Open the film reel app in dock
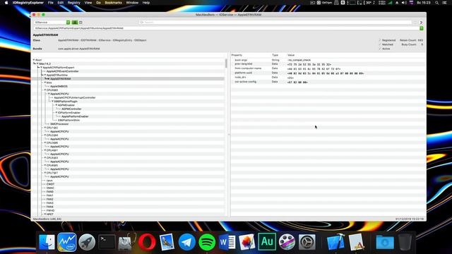 click(x=287, y=242)
